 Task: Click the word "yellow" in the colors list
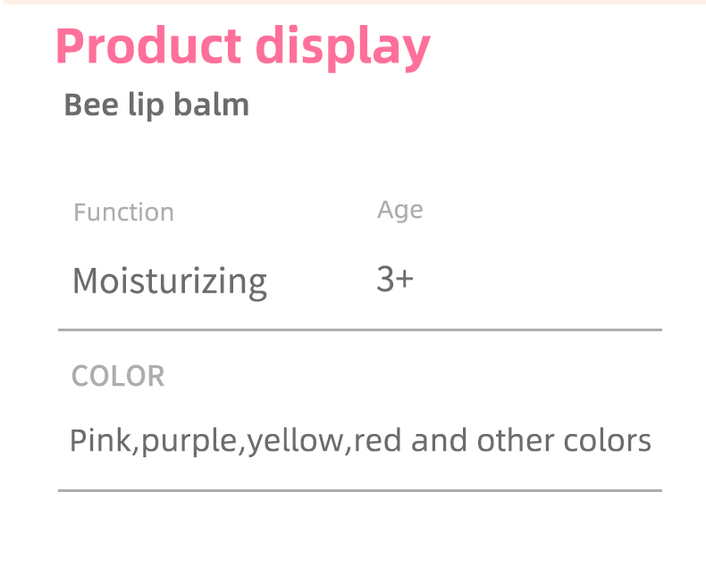[295, 441]
